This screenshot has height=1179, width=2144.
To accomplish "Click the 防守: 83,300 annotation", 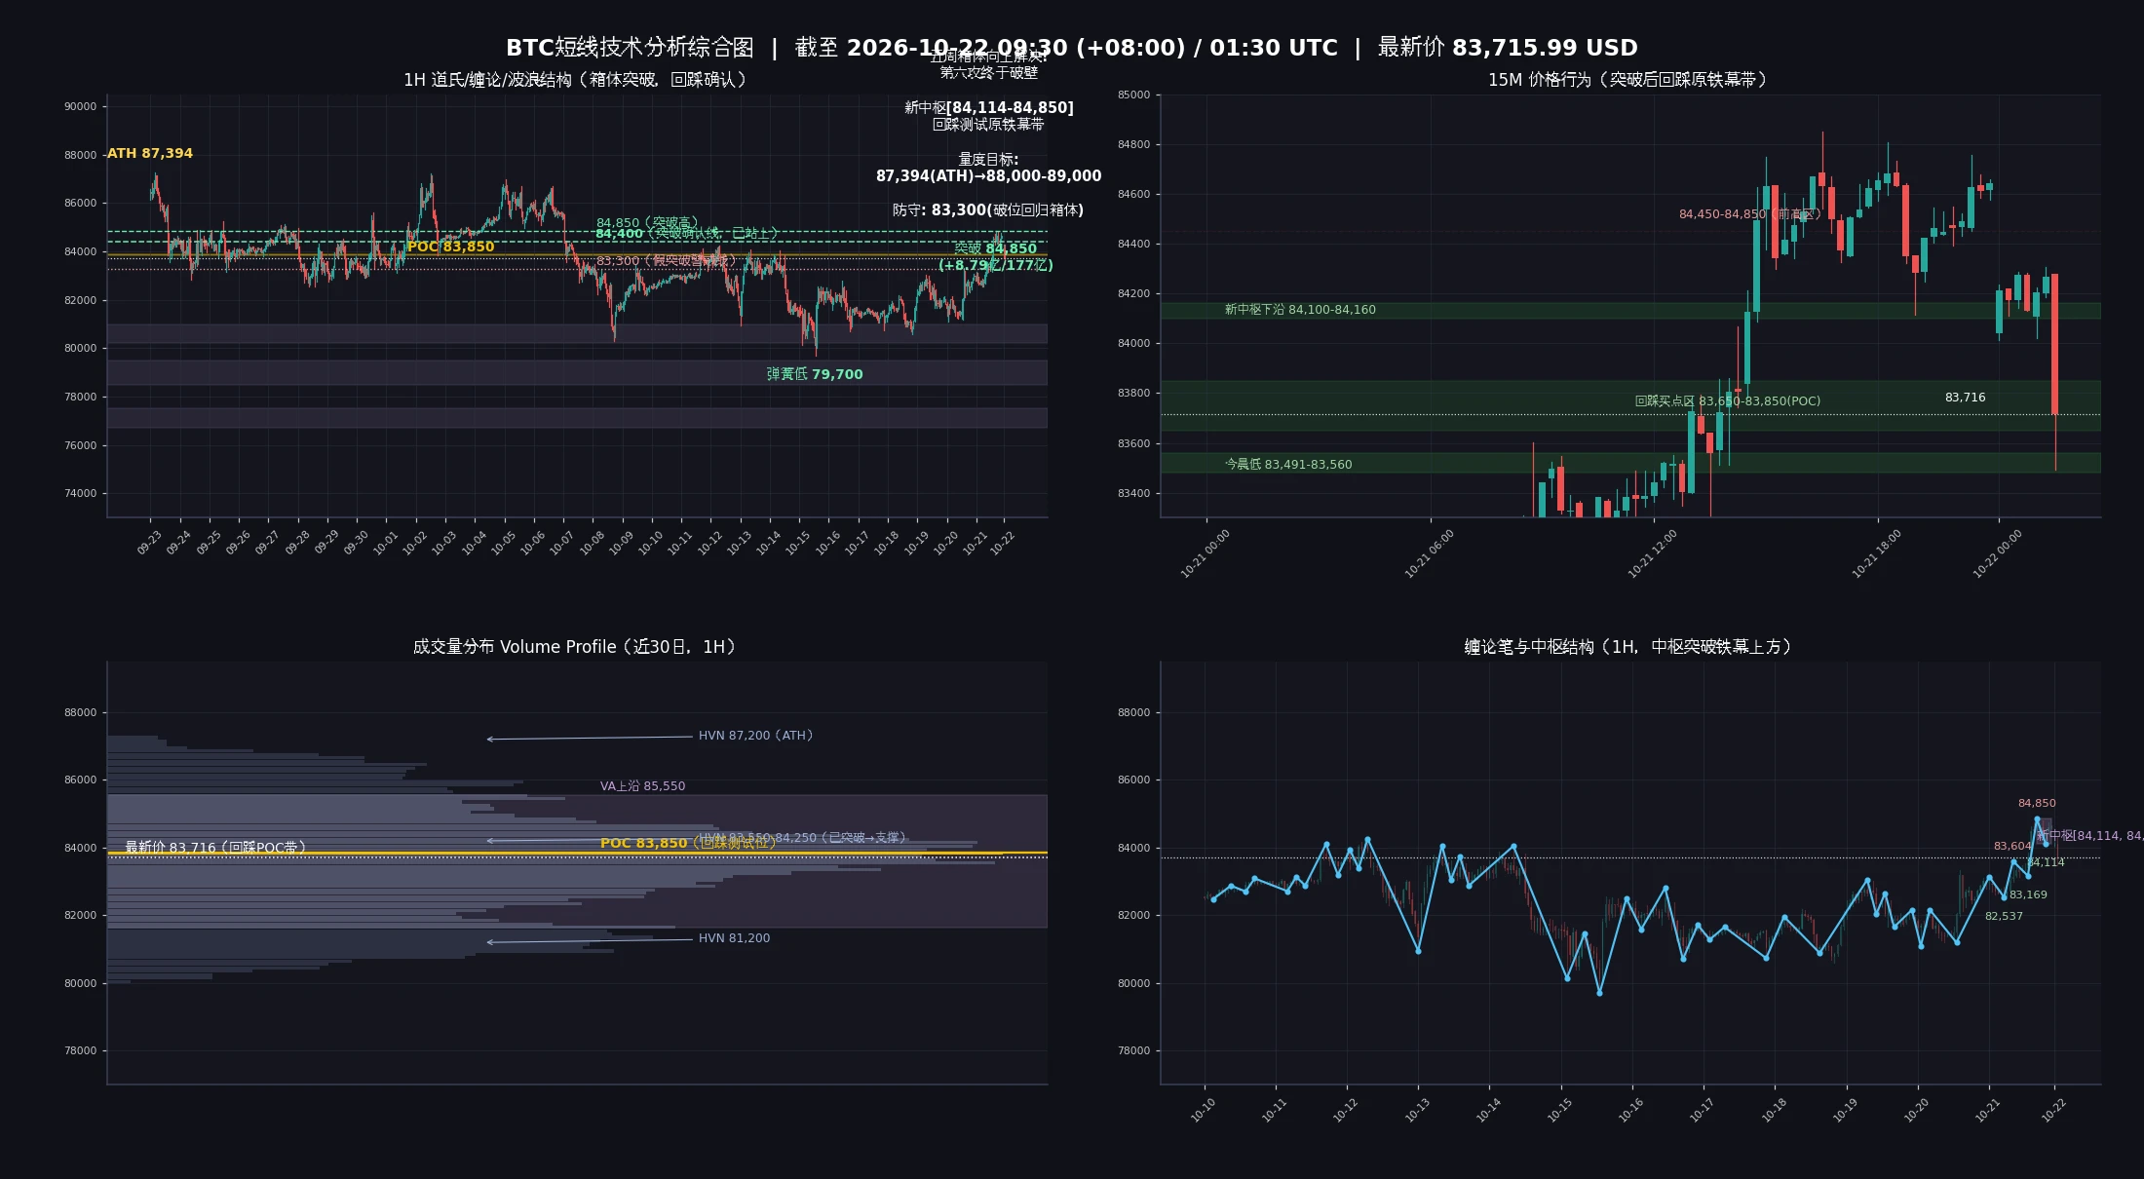I will pyautogui.click(x=988, y=210).
